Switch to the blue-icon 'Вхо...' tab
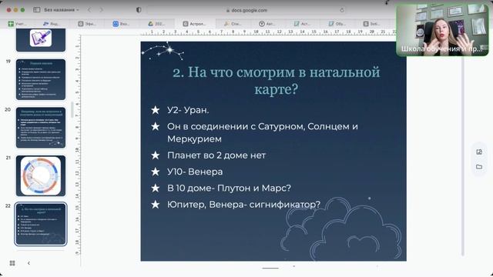Screen dimensions: 493x277 (121, 24)
